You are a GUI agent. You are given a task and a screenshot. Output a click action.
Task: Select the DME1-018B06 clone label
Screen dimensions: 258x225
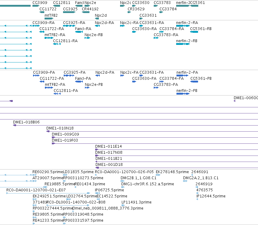(x=26, y=122)
